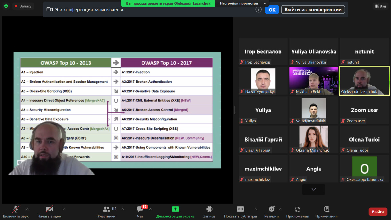The width and height of the screenshot is (391, 220).
Task: Open the recording info icon
Action: (x=258, y=9)
